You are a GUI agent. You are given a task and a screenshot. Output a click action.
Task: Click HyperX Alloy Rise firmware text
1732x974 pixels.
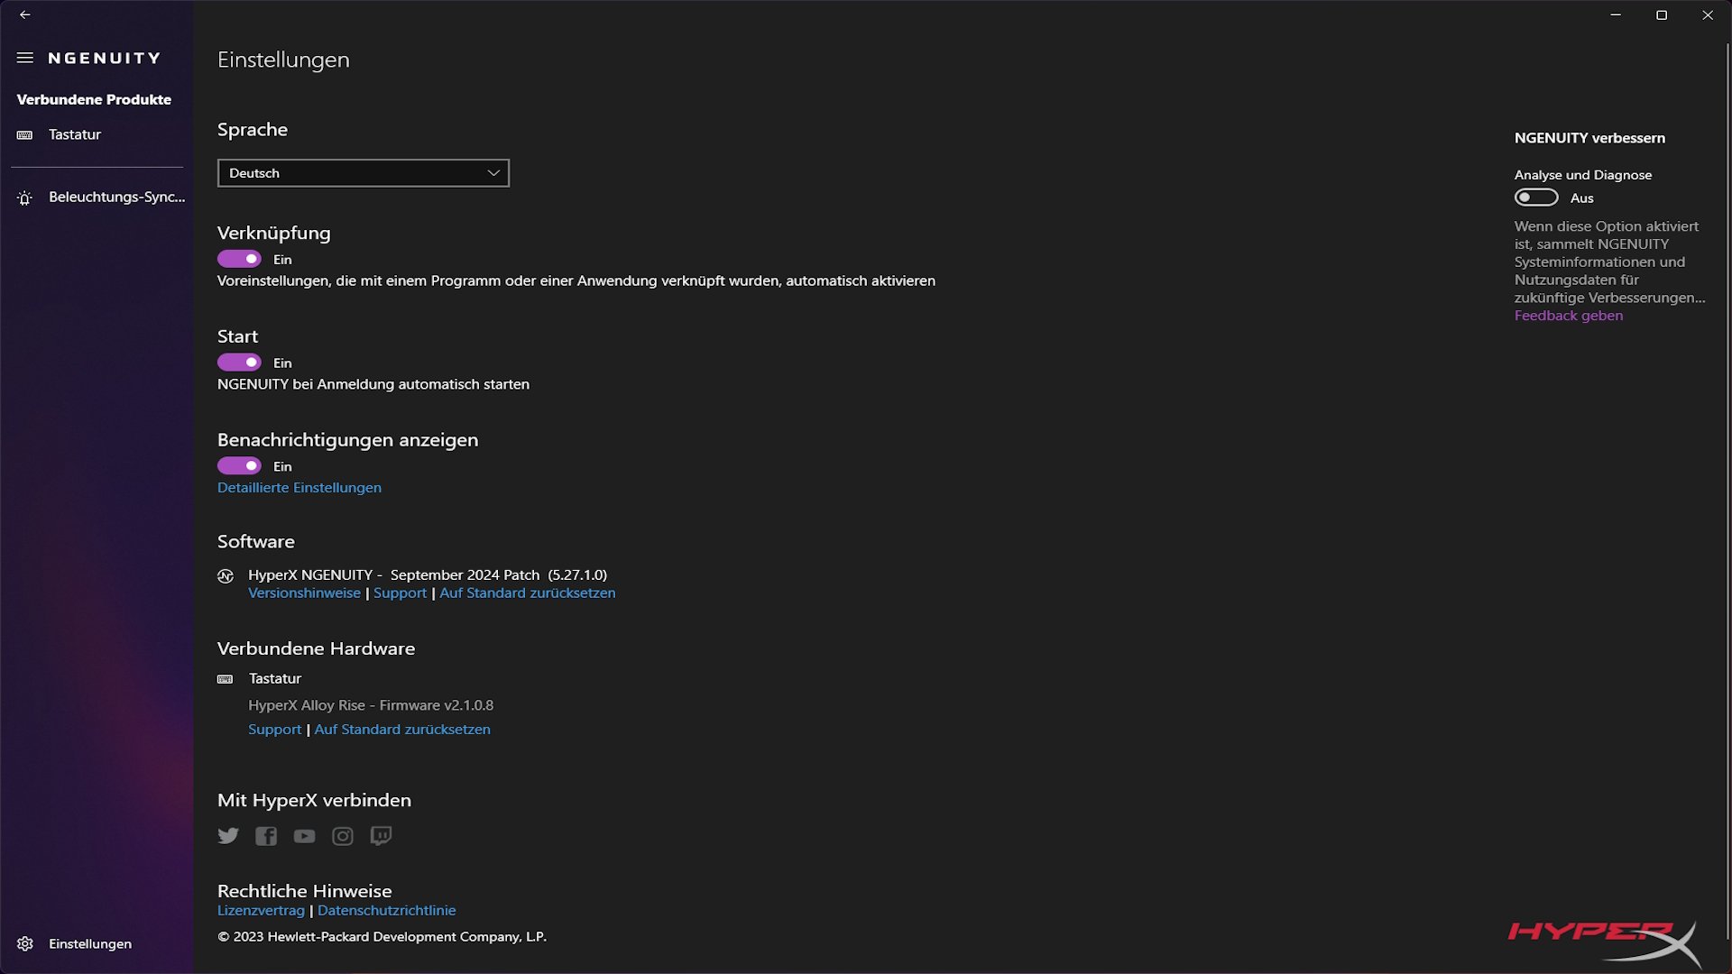[371, 705]
